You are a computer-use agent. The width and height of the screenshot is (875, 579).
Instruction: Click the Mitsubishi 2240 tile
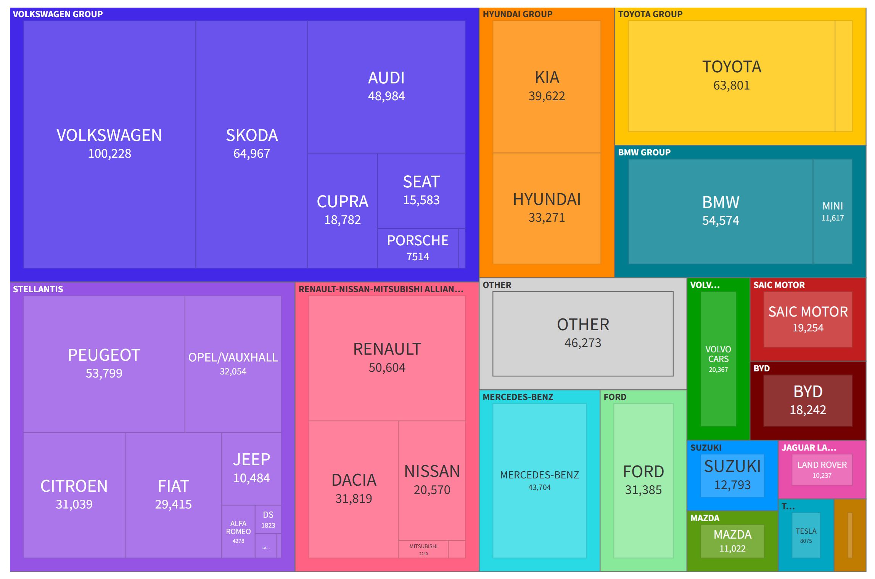click(423, 549)
